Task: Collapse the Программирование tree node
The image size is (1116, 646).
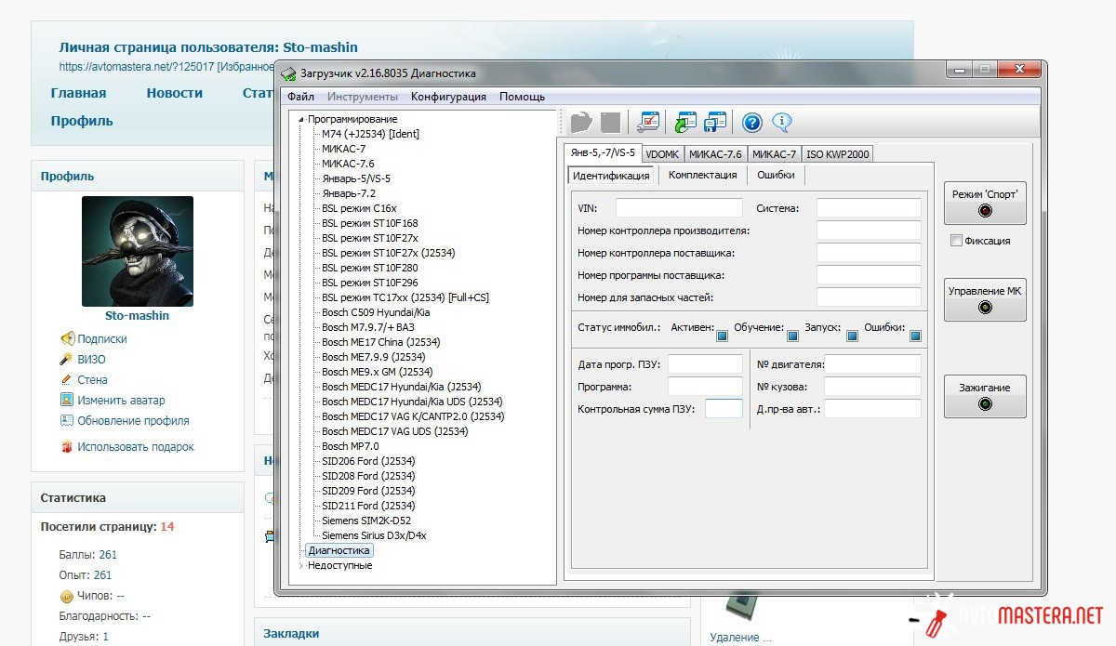Action: 300,120
